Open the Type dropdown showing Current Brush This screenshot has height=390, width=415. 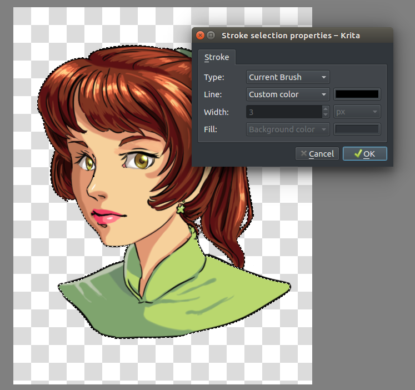coord(288,77)
